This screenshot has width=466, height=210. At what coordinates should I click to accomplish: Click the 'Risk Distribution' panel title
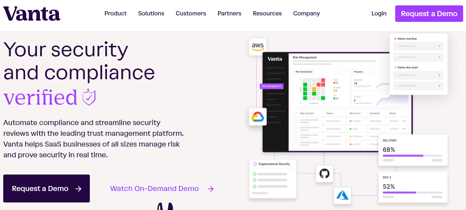[x=304, y=72]
